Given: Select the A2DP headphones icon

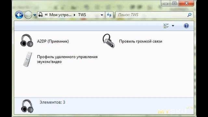Looking at the screenshot, I should click(x=27, y=40).
